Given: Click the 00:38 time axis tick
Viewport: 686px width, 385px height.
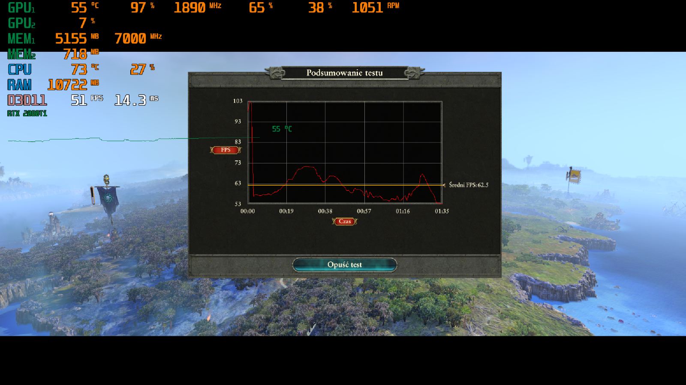Looking at the screenshot, I should coord(325,211).
